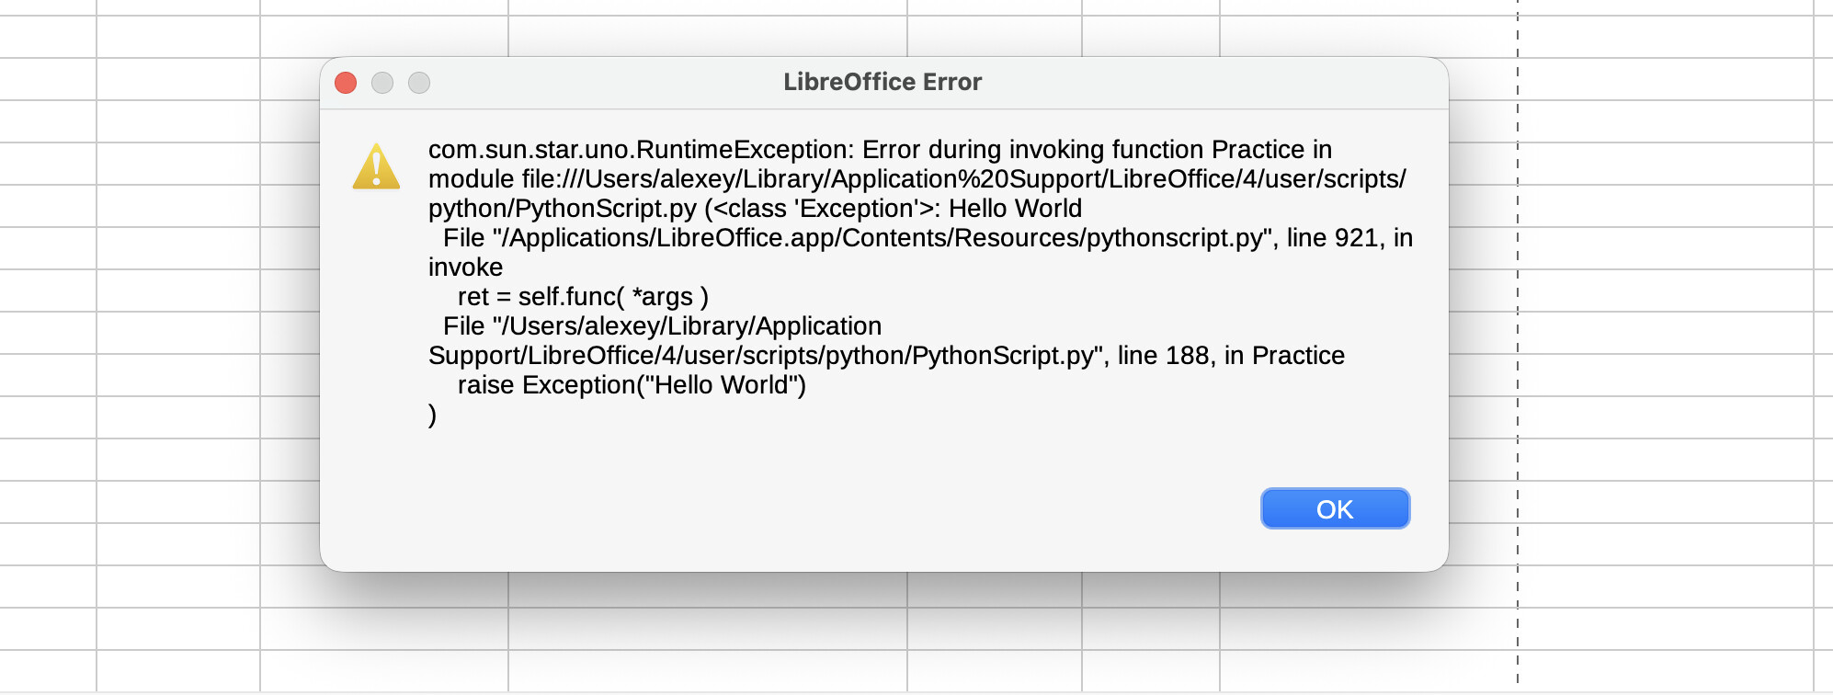The image size is (1833, 695).
Task: Click the "File "/Users/alexey/Library/Application" line
Action: 662,326
